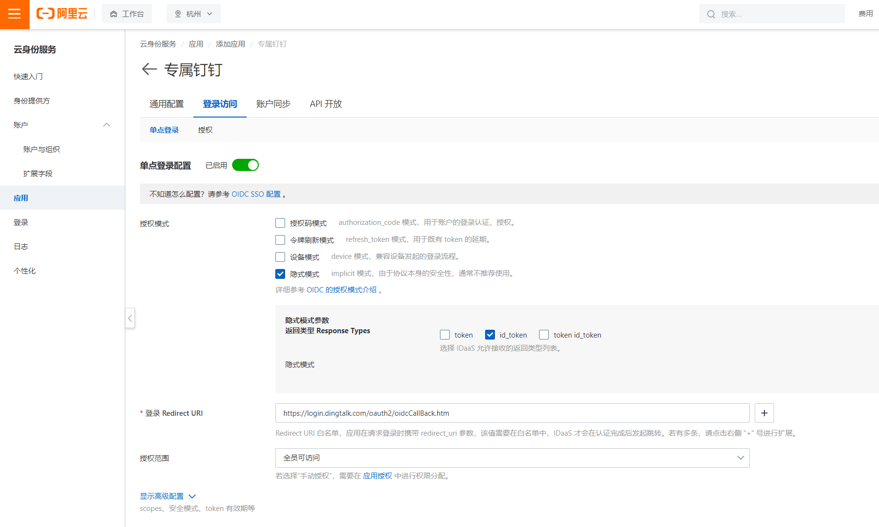
Task: Add another Redirect URI with the plus button
Action: pos(764,413)
